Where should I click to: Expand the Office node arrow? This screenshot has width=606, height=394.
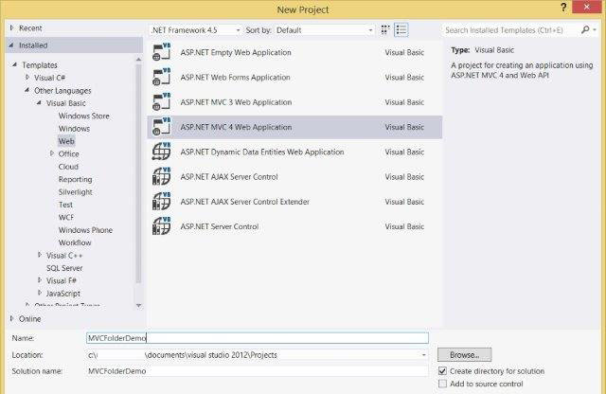52,153
